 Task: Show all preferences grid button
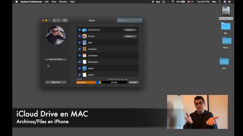coord(65,20)
